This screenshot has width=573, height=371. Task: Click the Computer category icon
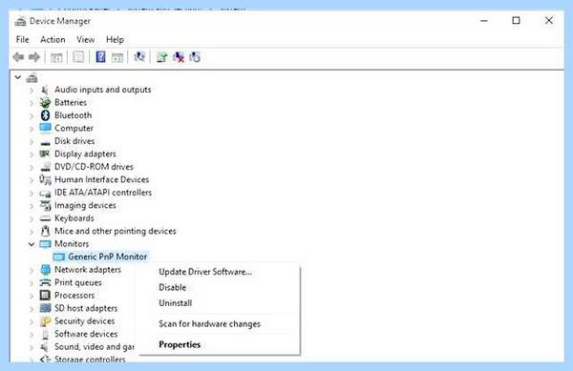[45, 128]
